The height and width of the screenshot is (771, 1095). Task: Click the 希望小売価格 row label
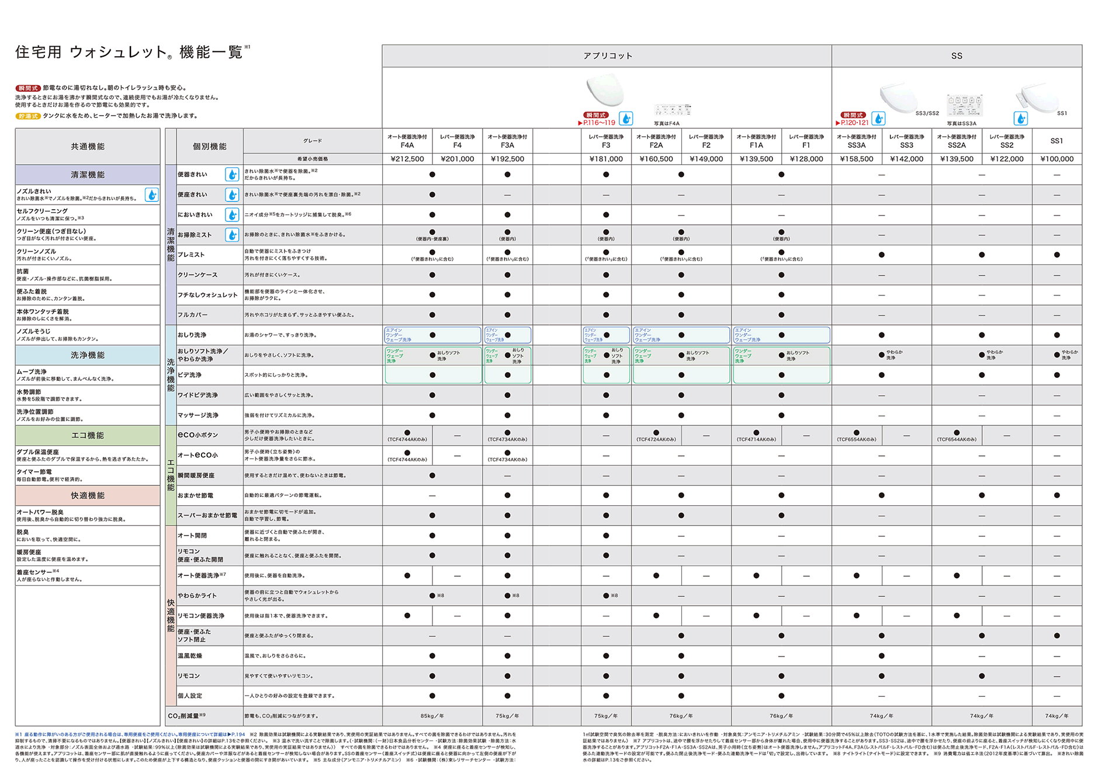(313, 159)
